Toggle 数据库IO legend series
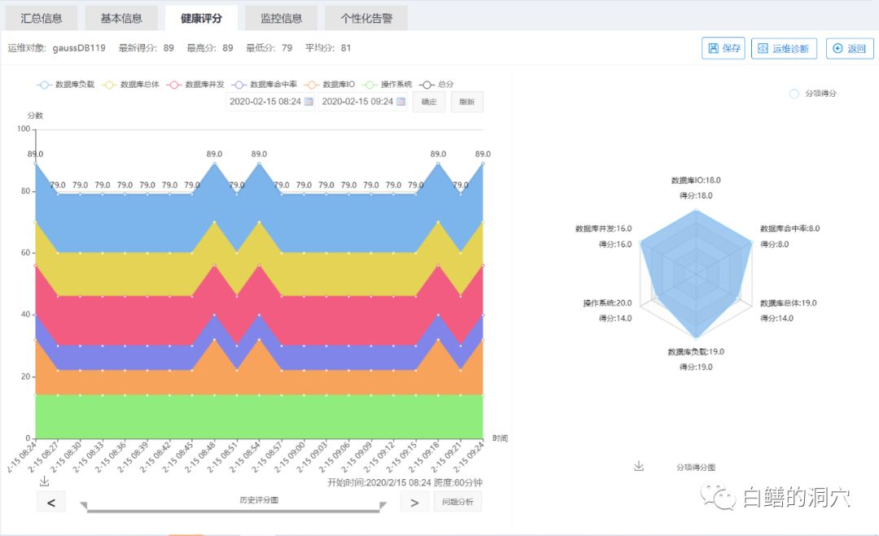879x536 pixels. pyautogui.click(x=330, y=85)
